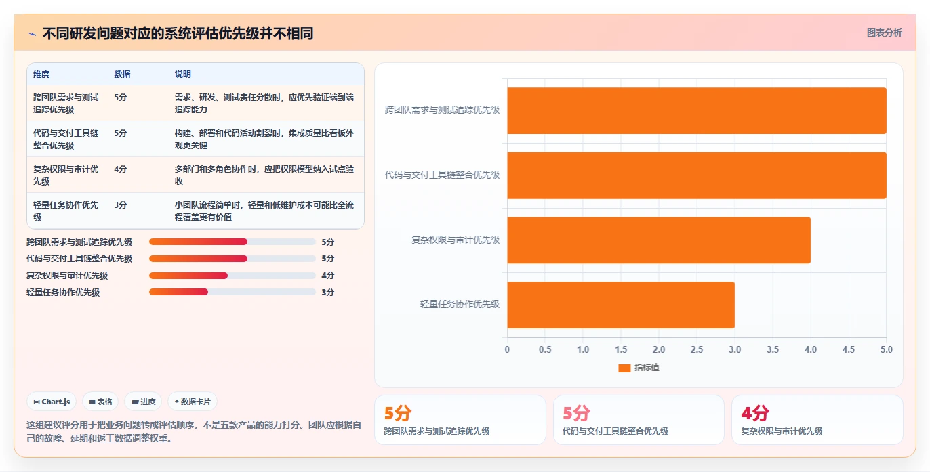The image size is (930, 472).
Task: Click the progress bar for 跨团队需求与测试追踪优先级
Action: pos(232,242)
